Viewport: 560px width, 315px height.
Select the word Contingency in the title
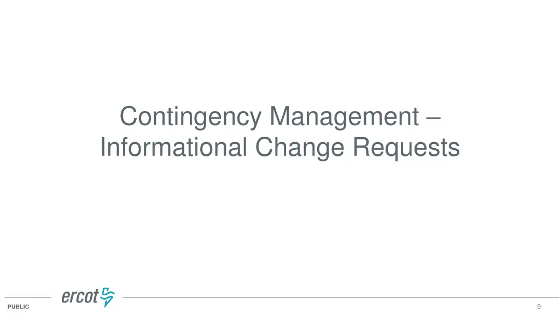coord(190,117)
